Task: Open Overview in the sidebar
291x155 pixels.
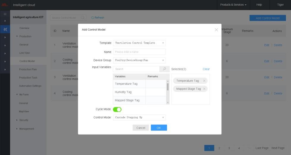Action: tap(24, 28)
